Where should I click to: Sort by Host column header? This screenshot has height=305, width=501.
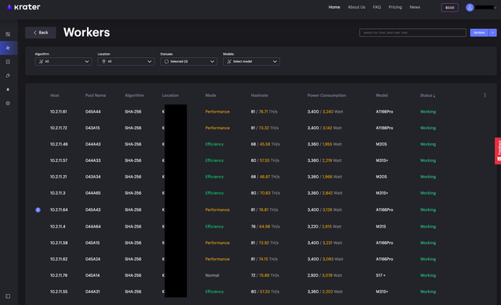tap(55, 95)
